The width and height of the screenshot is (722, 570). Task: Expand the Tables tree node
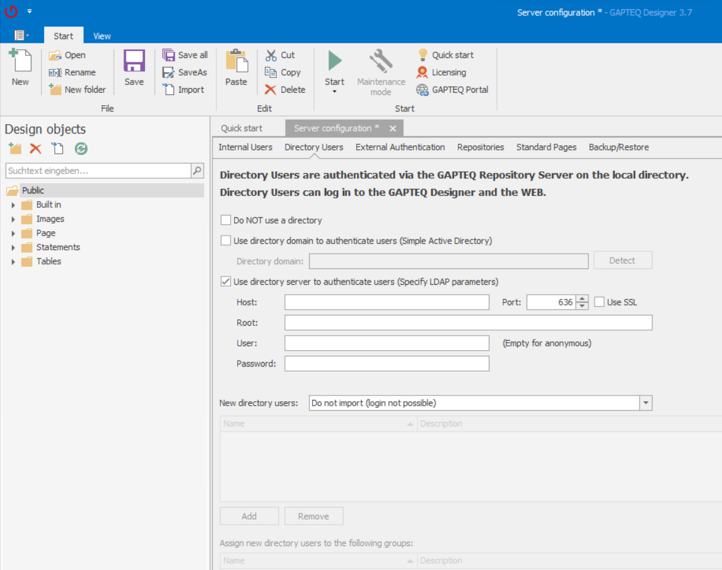pyautogui.click(x=14, y=261)
